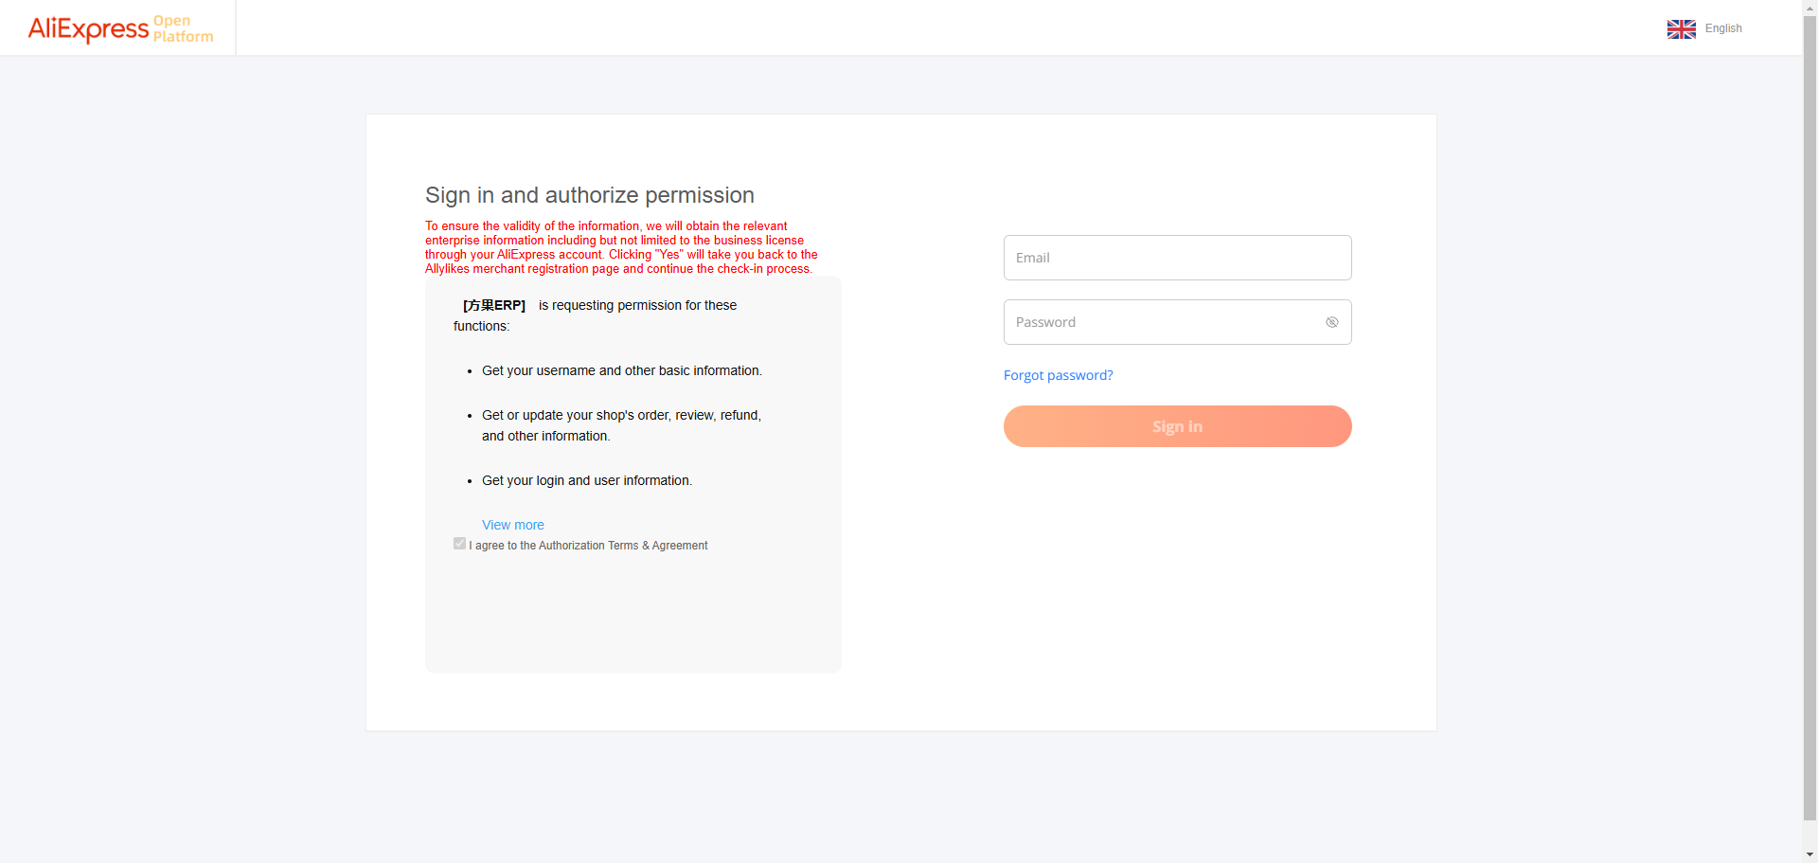Open the English language selector
Screen dimensions: 1818x863
pos(1722,28)
